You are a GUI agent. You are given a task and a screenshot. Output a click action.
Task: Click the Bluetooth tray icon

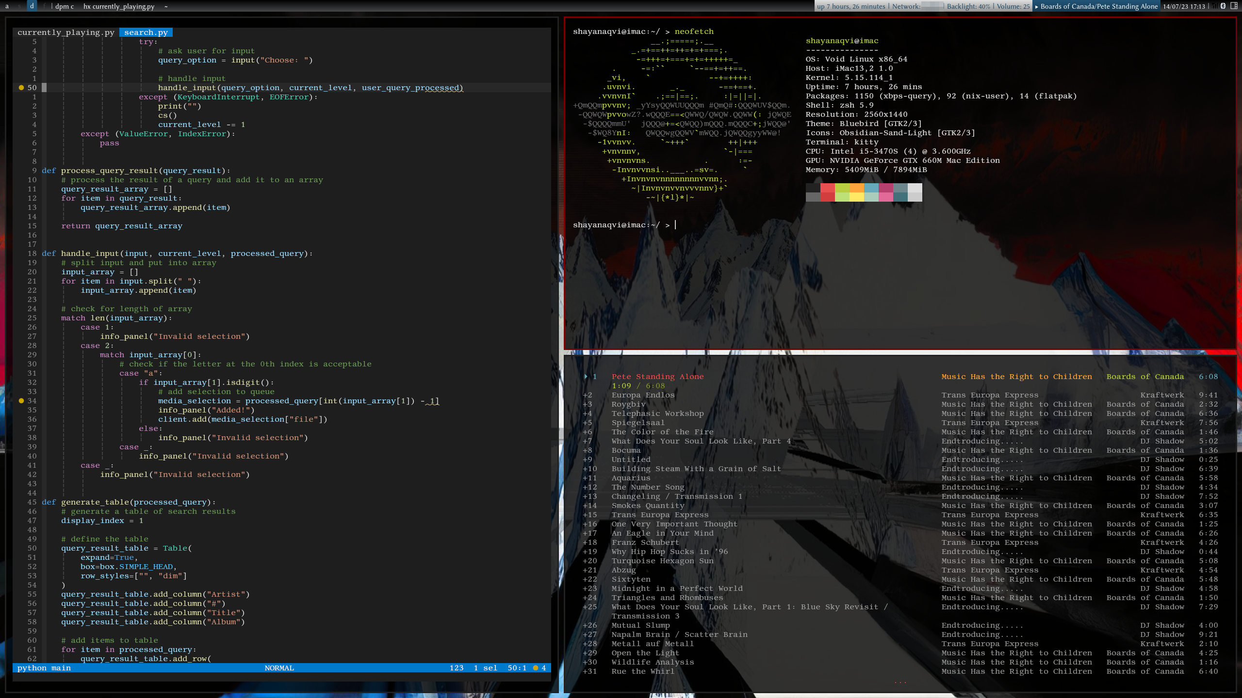point(1223,6)
